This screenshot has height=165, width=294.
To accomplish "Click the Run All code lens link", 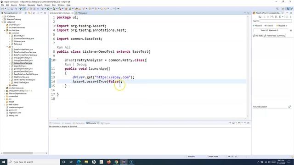I will (63, 47).
